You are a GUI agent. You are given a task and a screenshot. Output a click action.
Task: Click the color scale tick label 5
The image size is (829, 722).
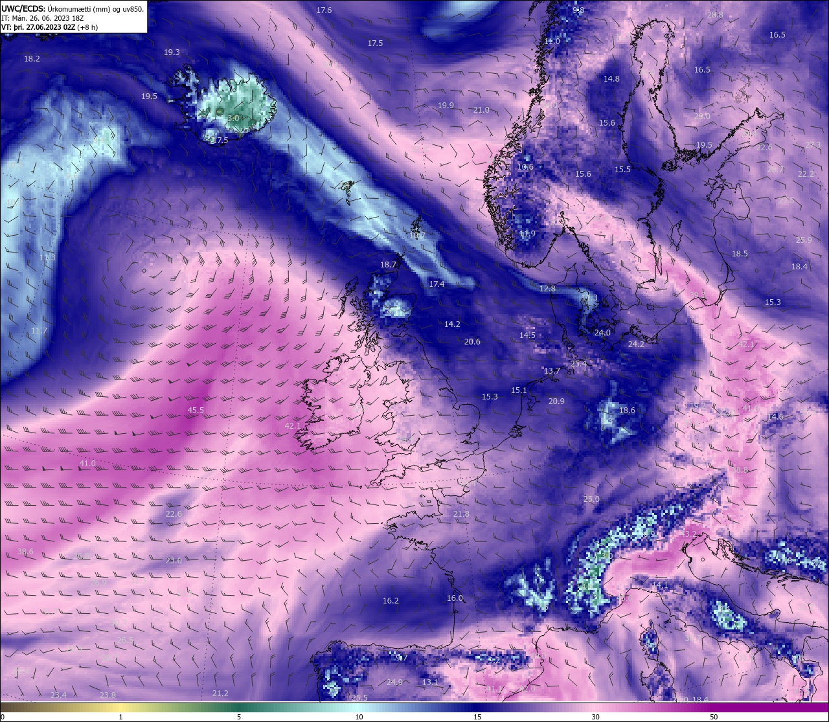(239, 717)
